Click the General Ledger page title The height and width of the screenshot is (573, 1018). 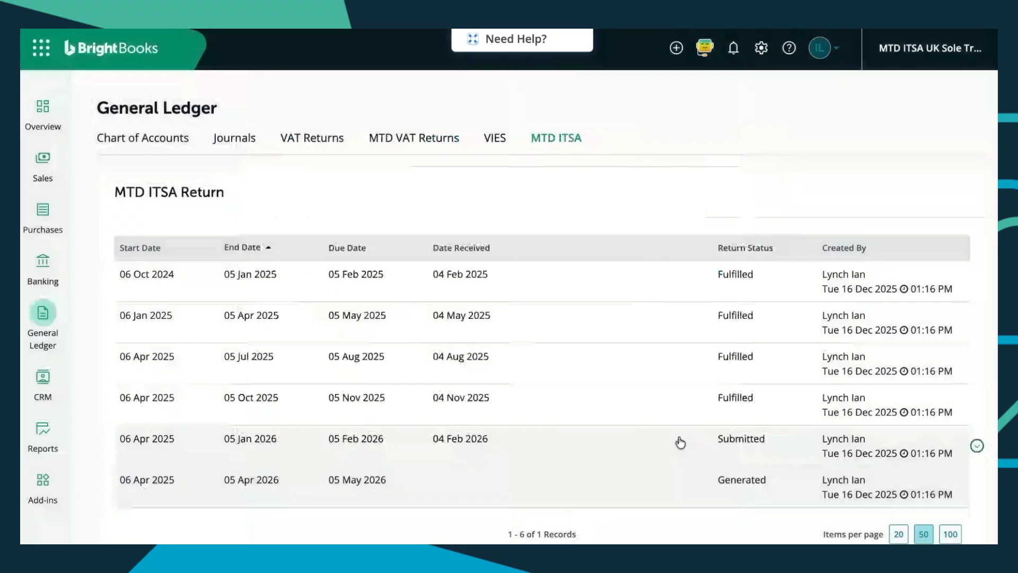point(156,108)
